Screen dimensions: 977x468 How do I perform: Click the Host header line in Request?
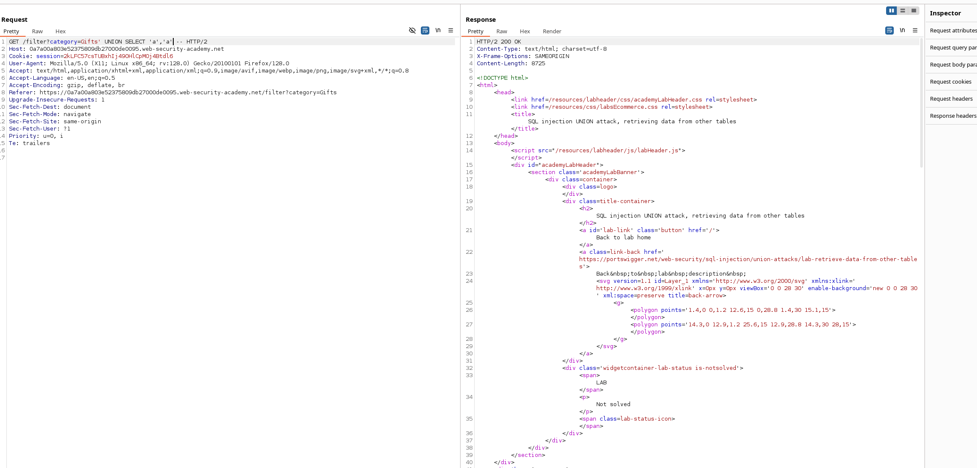click(x=117, y=49)
